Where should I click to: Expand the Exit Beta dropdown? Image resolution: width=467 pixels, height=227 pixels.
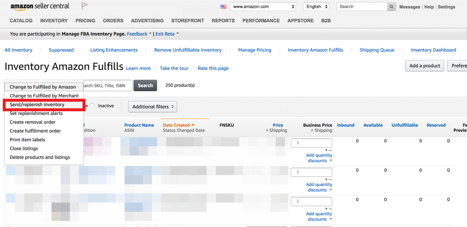click(167, 34)
